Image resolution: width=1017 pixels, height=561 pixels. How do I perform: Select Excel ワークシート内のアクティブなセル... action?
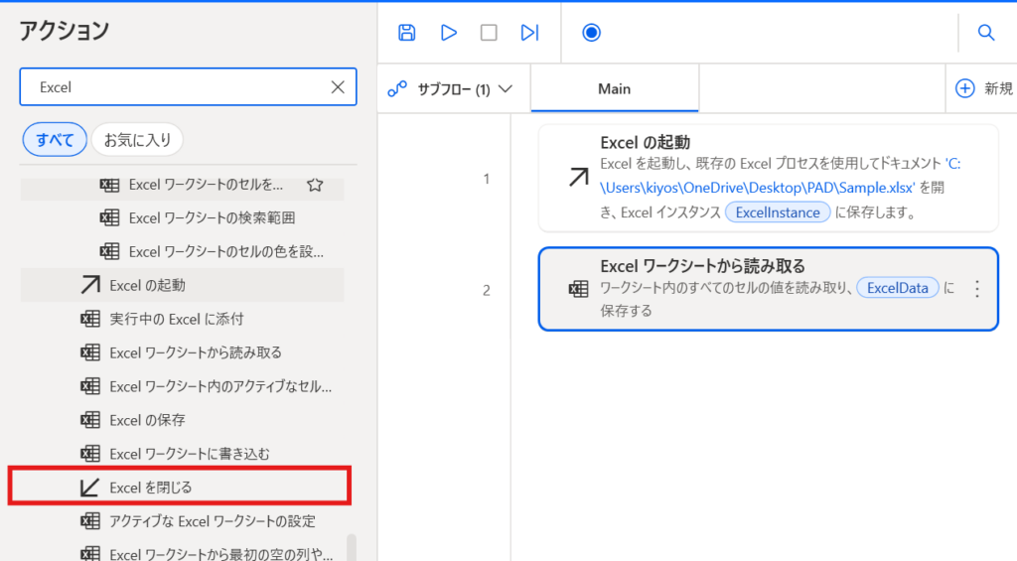[x=183, y=386]
